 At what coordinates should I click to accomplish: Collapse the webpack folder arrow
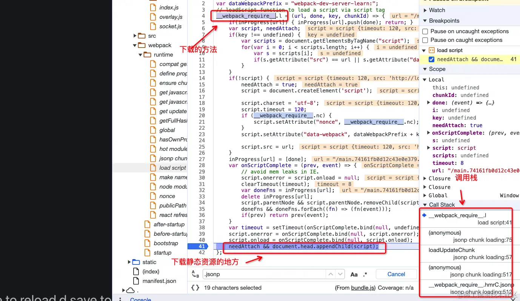(135, 45)
